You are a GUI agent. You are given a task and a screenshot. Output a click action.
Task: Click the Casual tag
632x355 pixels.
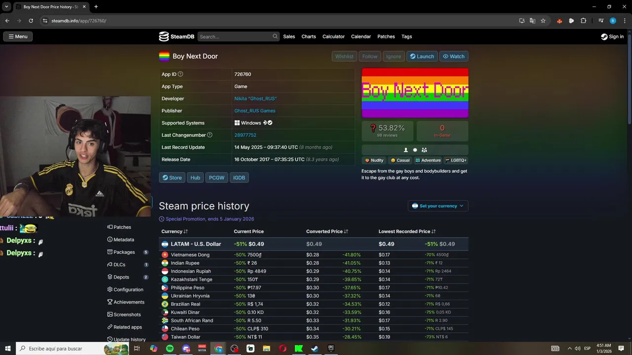pos(400,160)
